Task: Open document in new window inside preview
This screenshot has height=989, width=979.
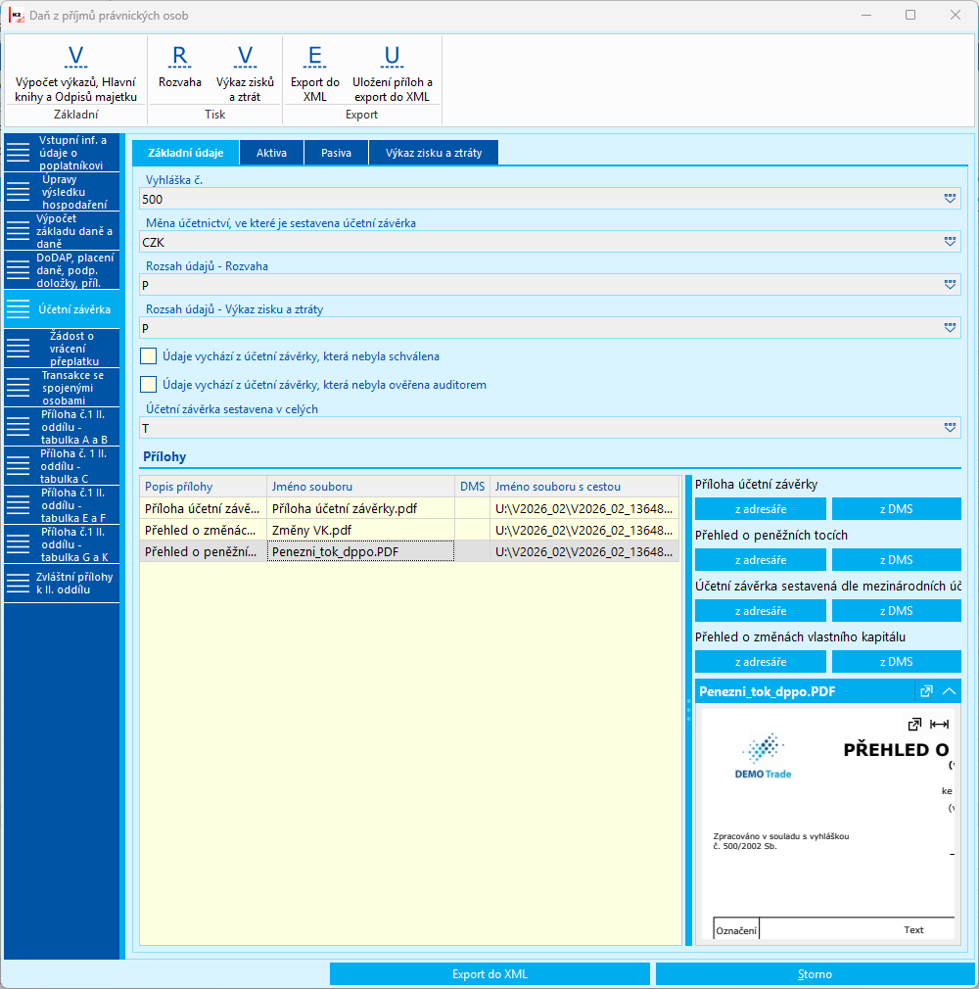Action: 914,724
